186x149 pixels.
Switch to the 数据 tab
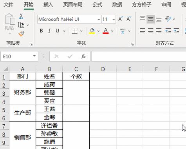[x=117, y=5]
